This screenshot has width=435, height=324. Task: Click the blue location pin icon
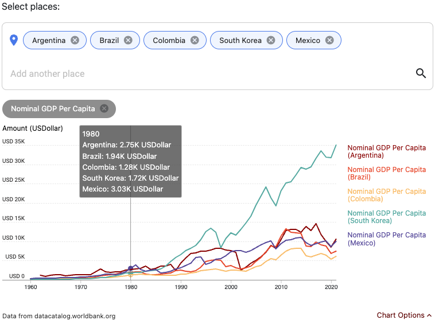click(14, 40)
